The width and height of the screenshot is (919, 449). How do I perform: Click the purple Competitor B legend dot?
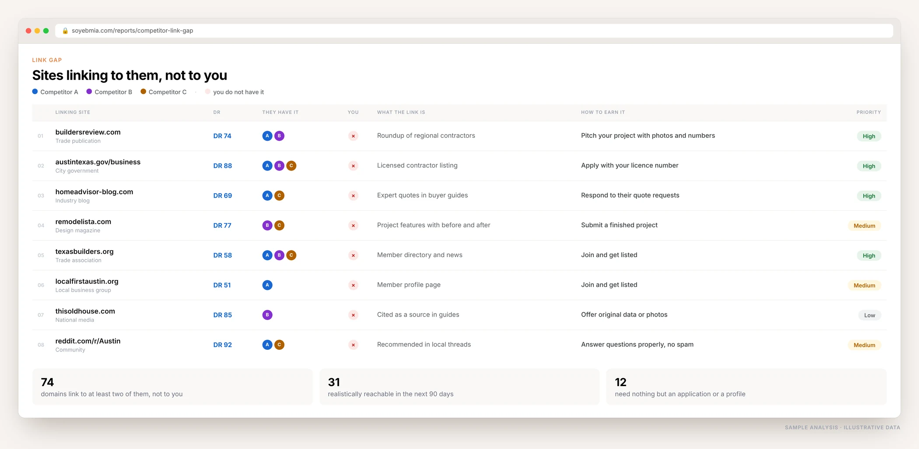tap(89, 92)
